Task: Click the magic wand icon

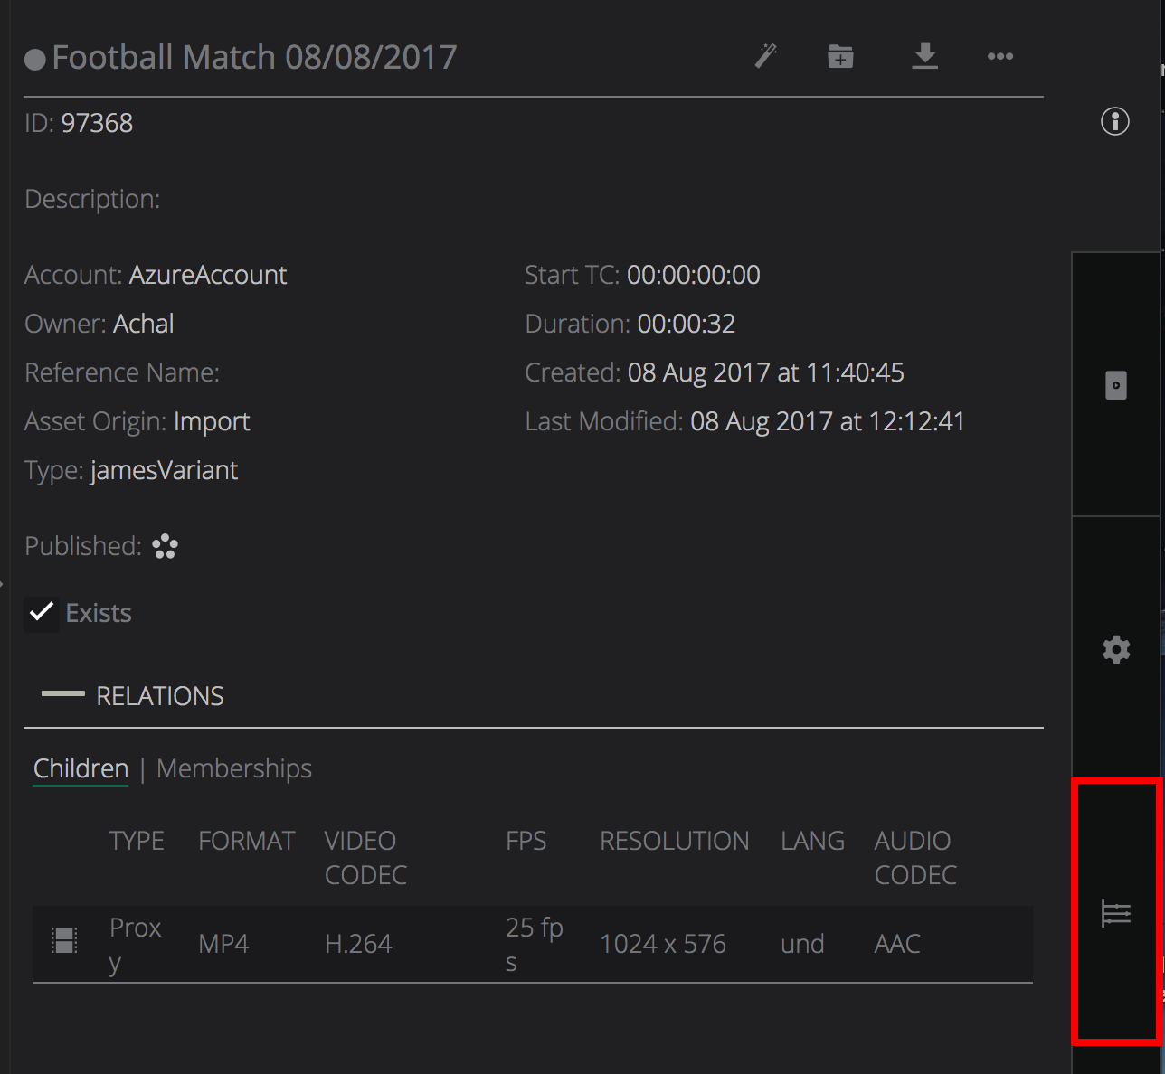Action: coord(766,56)
